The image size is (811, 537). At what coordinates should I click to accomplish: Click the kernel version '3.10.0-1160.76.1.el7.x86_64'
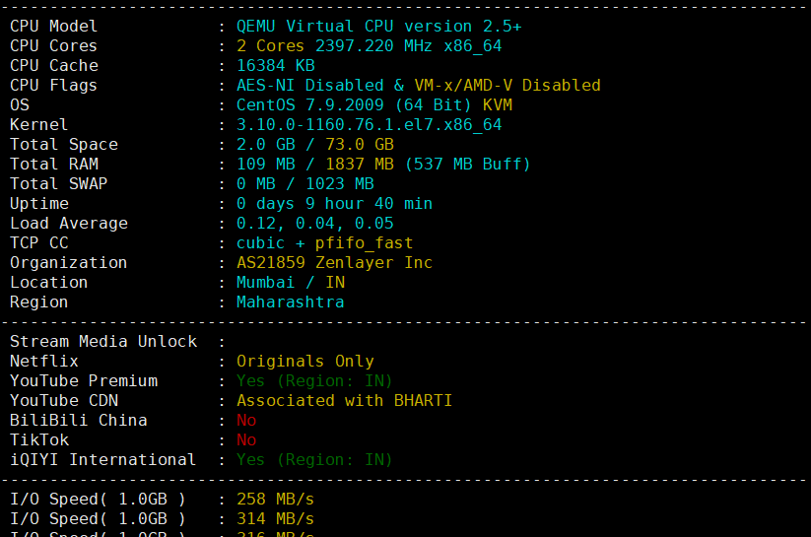[369, 125]
